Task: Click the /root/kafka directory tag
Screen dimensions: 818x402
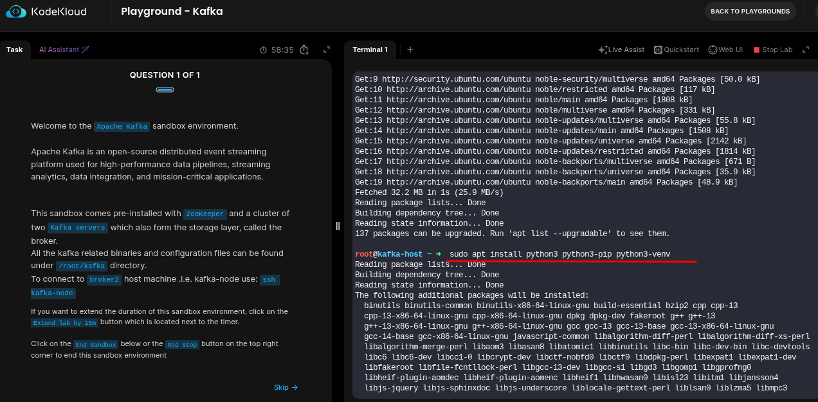Action: 81,266
